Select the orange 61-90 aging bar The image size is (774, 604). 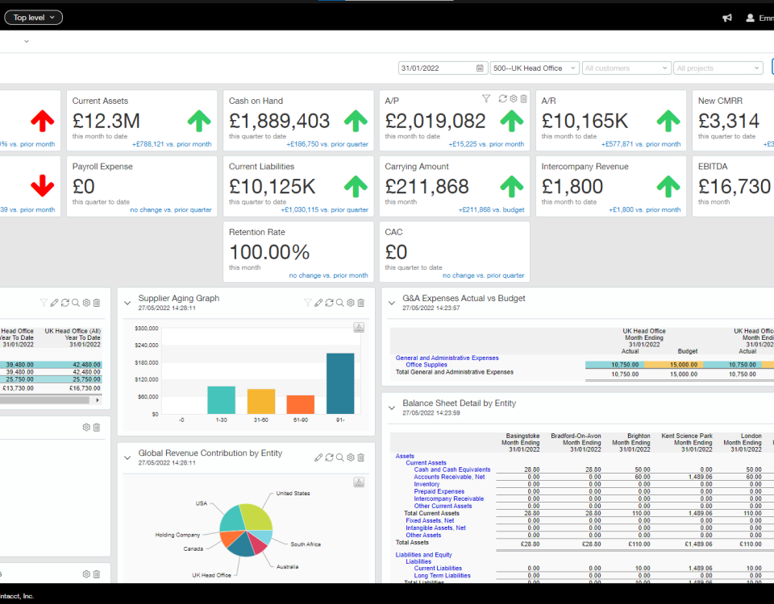pyautogui.click(x=300, y=404)
